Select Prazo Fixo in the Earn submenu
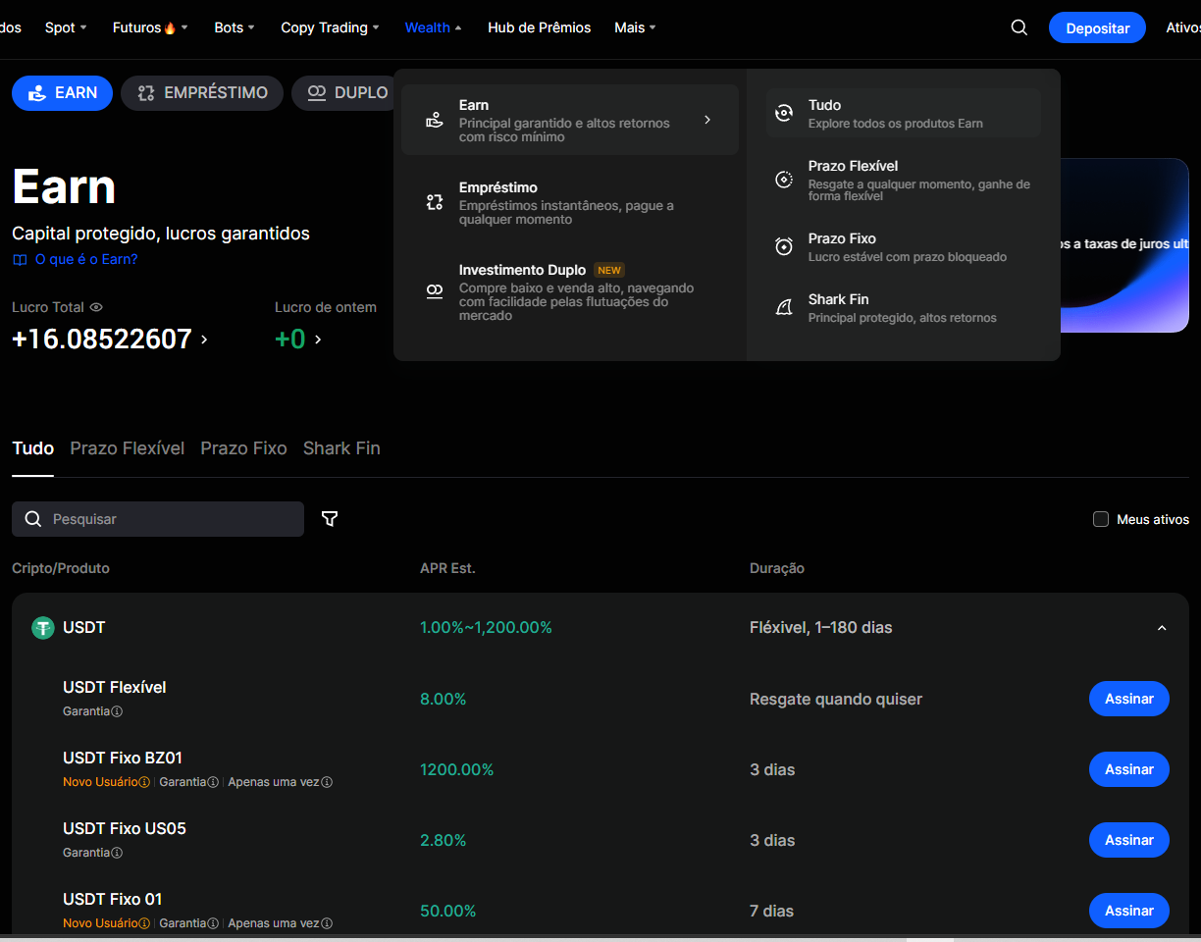The height and width of the screenshot is (942, 1201). pos(903,246)
